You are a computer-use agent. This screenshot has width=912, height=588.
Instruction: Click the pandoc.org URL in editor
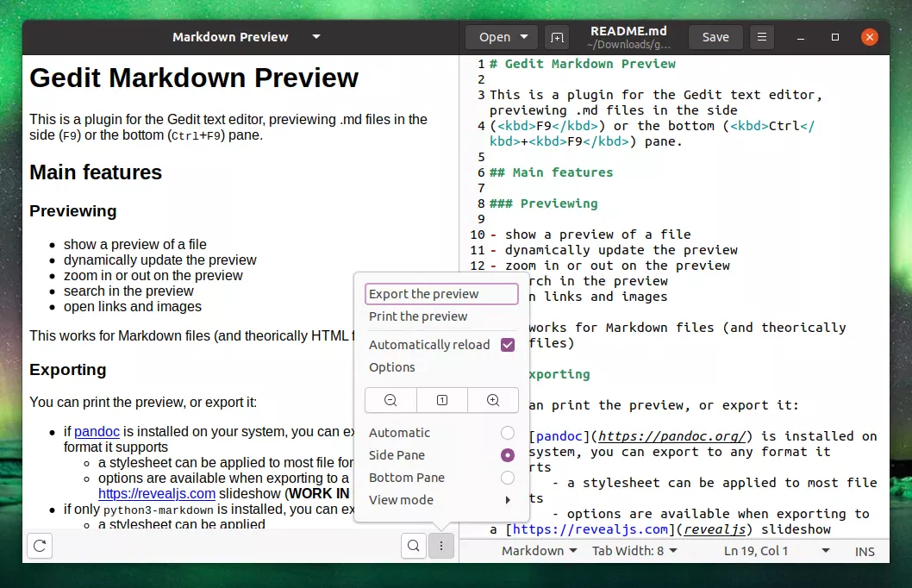click(672, 436)
